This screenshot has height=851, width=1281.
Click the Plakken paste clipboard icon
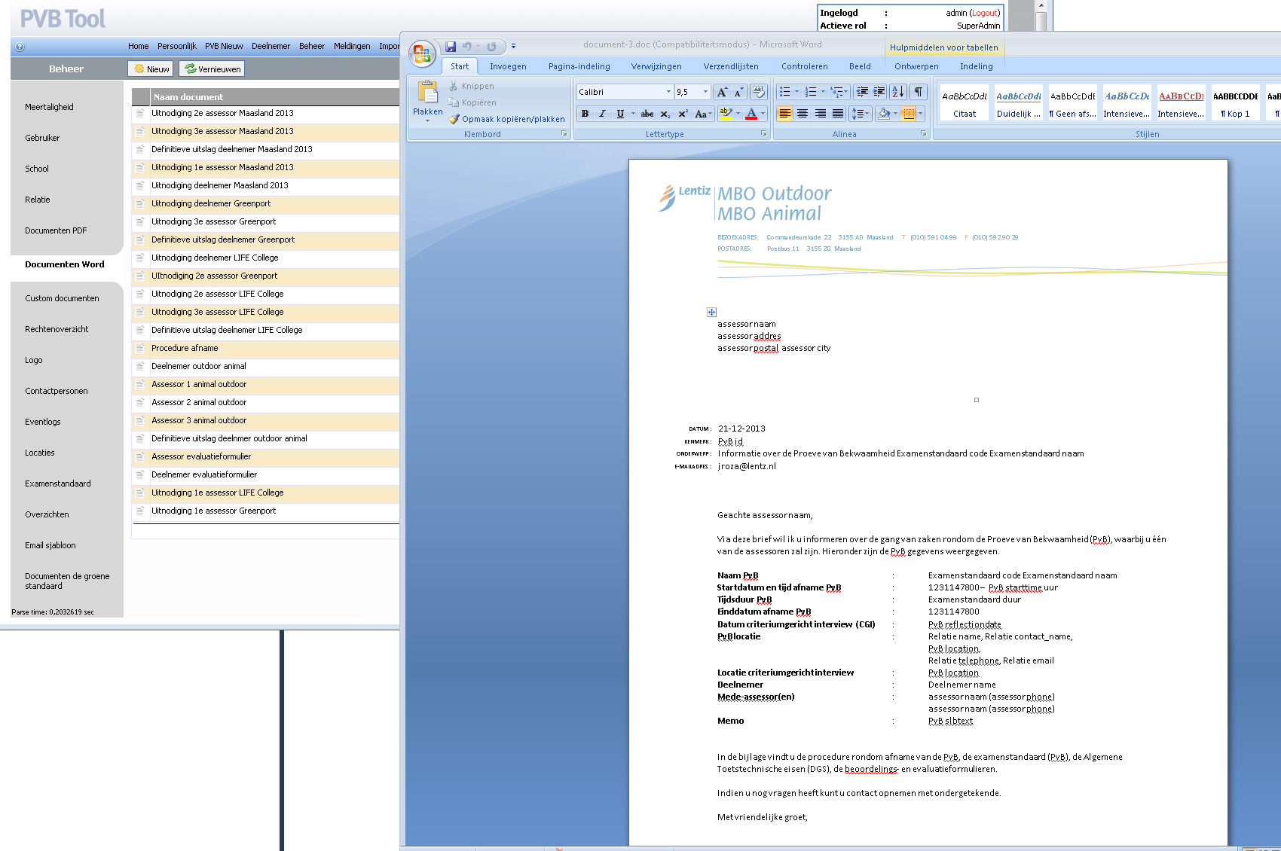pyautogui.click(x=428, y=92)
